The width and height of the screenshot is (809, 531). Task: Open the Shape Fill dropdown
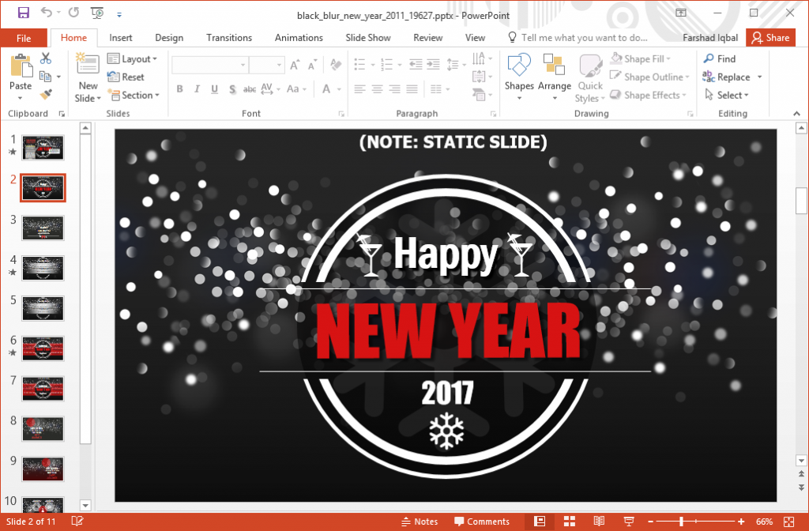645,58
